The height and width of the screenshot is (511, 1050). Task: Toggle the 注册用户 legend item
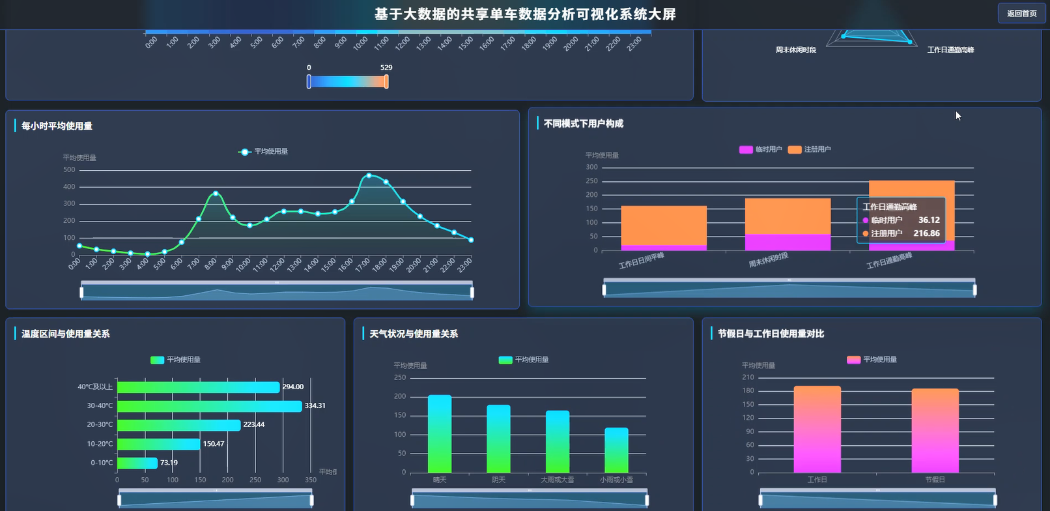810,149
